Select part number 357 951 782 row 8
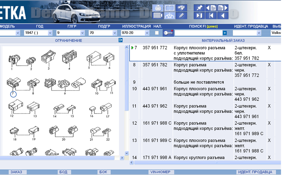The image size is (282, 175). pyautogui.click(x=155, y=65)
